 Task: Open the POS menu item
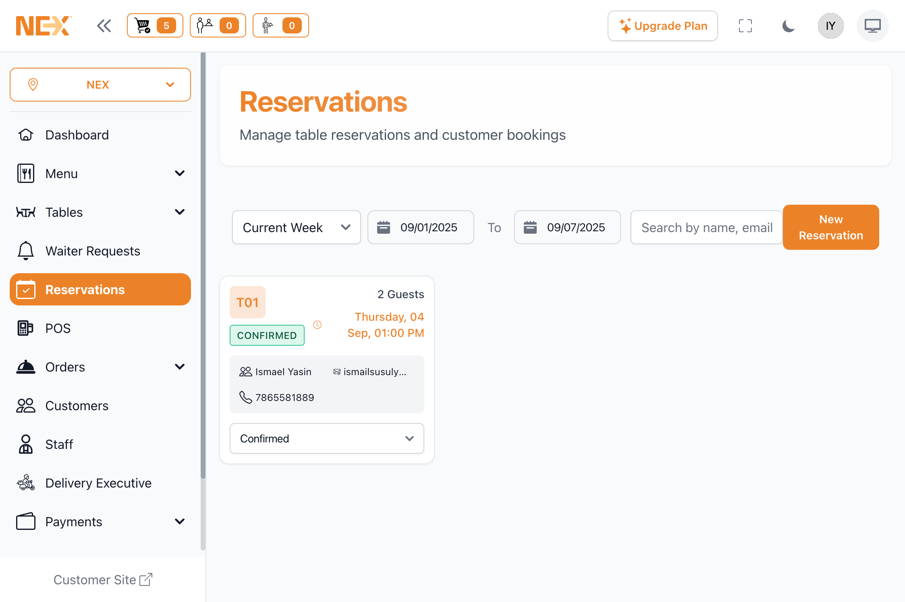click(x=58, y=328)
